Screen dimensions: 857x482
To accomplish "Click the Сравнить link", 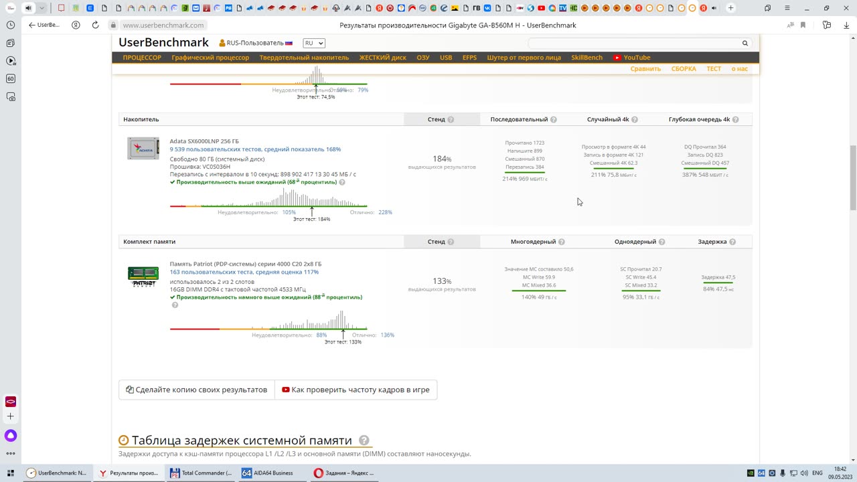I will (x=645, y=69).
